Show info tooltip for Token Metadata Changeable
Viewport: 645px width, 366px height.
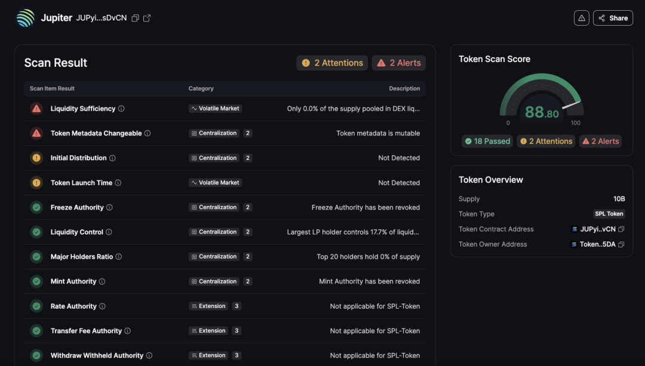(148, 133)
